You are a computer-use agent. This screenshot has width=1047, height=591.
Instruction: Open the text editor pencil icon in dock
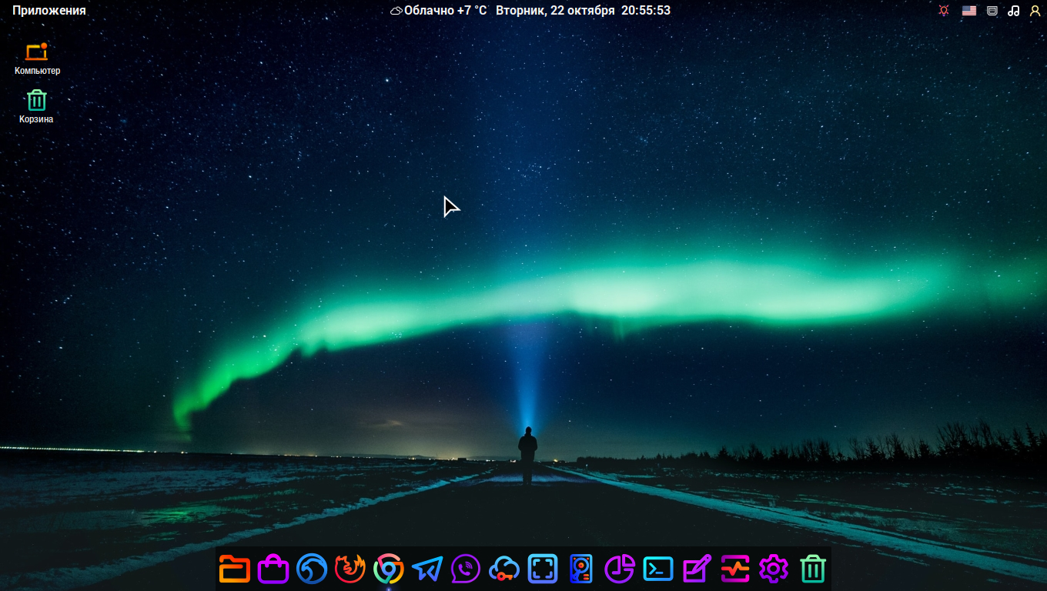click(x=697, y=569)
